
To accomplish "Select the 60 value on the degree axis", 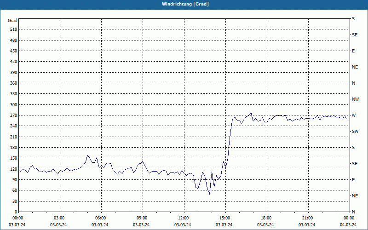I will tap(15, 190).
